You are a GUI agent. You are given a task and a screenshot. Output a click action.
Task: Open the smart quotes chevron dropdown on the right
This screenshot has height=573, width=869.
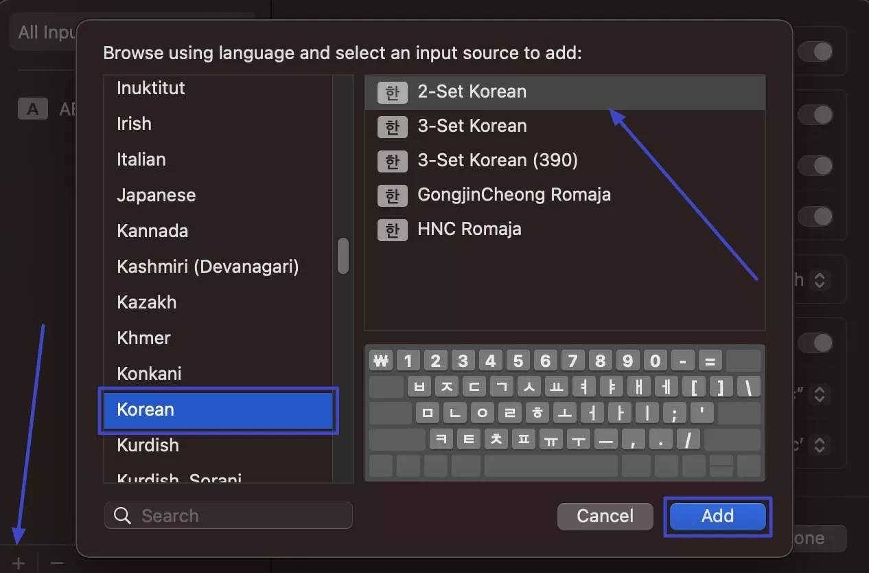point(820,394)
